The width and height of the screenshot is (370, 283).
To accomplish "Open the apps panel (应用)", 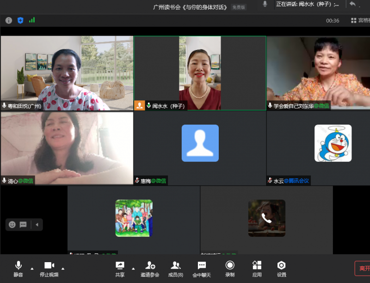I will [x=257, y=268].
